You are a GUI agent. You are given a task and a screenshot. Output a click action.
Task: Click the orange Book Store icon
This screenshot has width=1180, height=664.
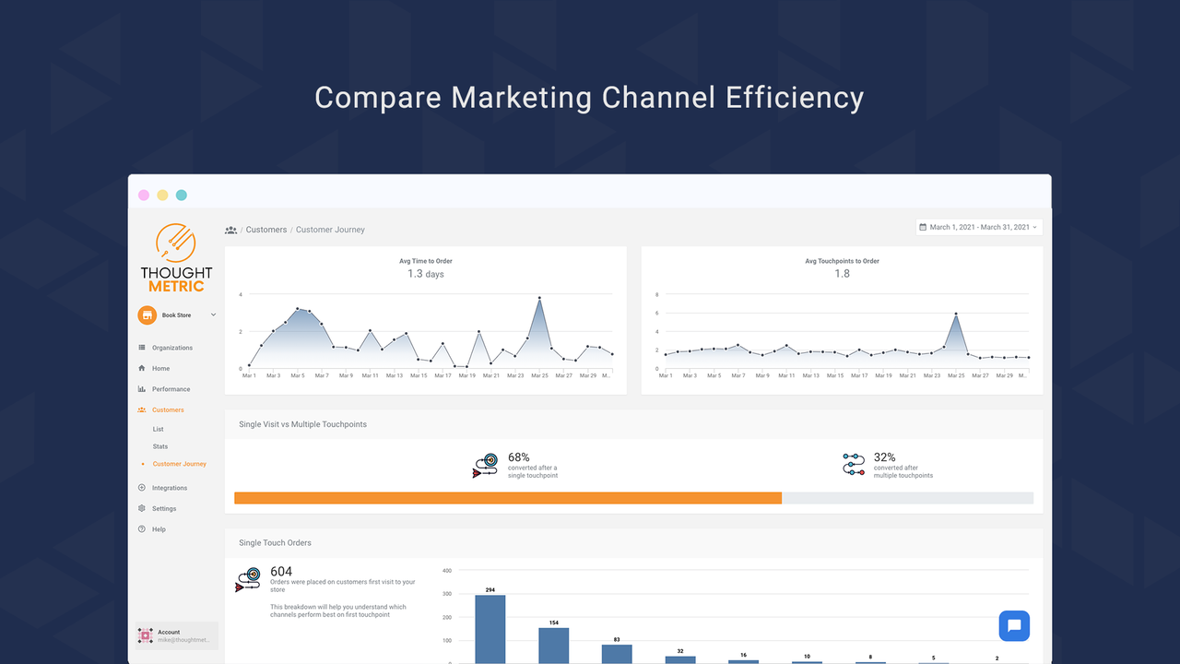pos(147,315)
